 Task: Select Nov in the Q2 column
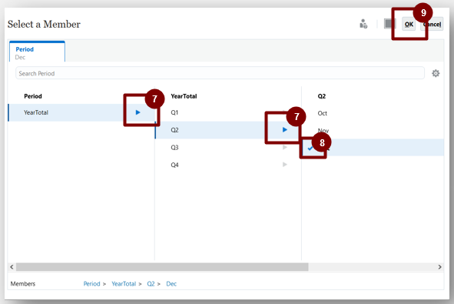pos(323,131)
